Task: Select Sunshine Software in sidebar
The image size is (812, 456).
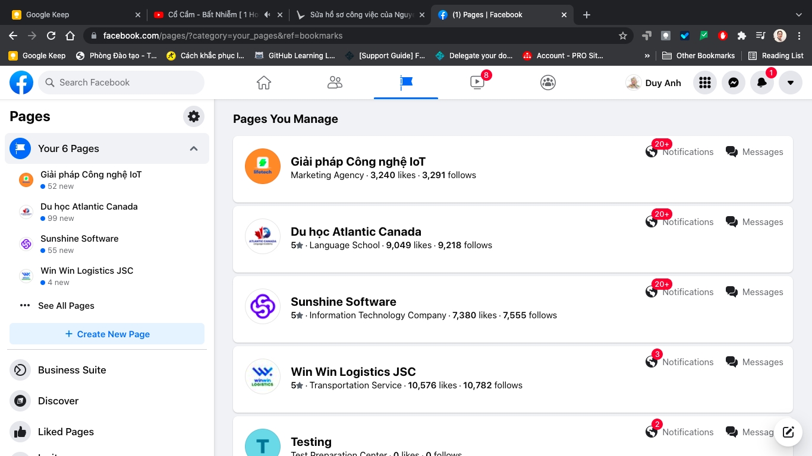Action: click(107, 244)
